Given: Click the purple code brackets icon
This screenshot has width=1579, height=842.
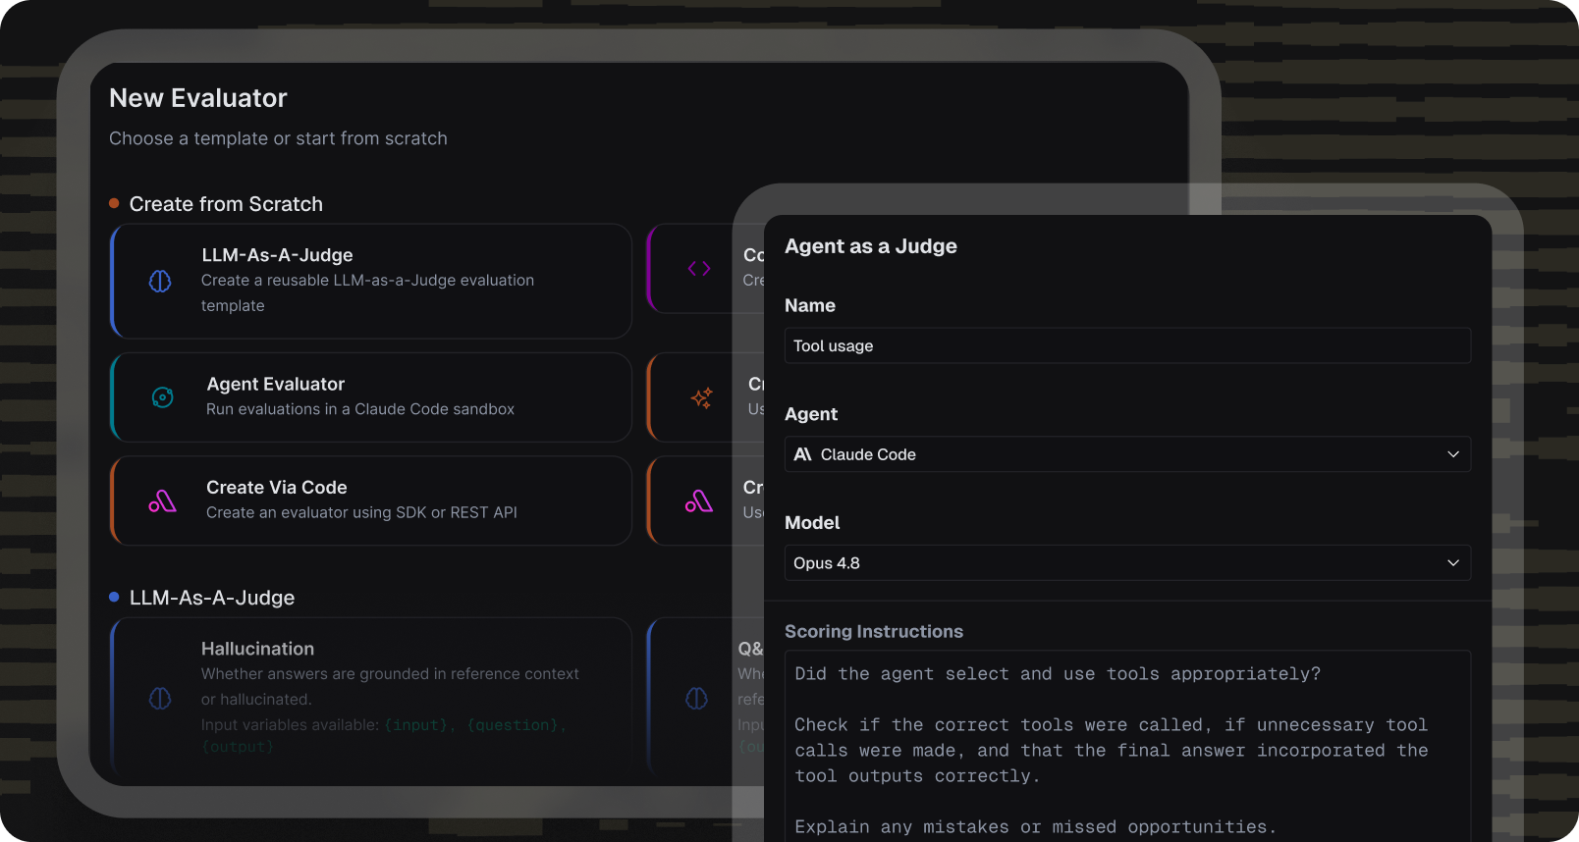Looking at the screenshot, I should (699, 269).
